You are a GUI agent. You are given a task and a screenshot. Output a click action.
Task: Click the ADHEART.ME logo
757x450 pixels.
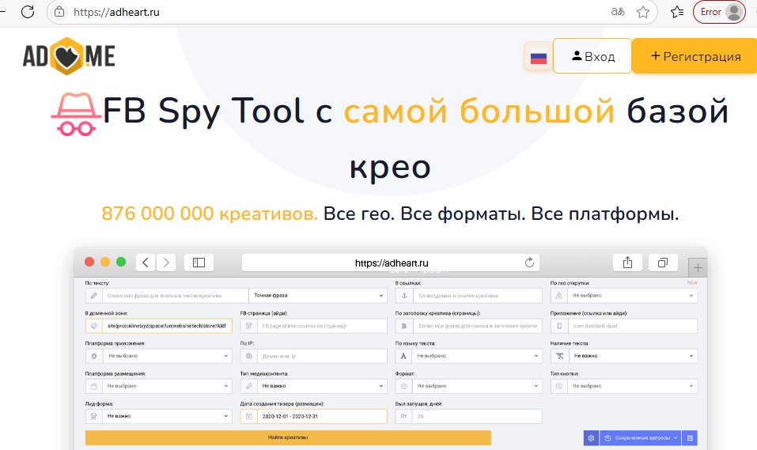[69, 56]
